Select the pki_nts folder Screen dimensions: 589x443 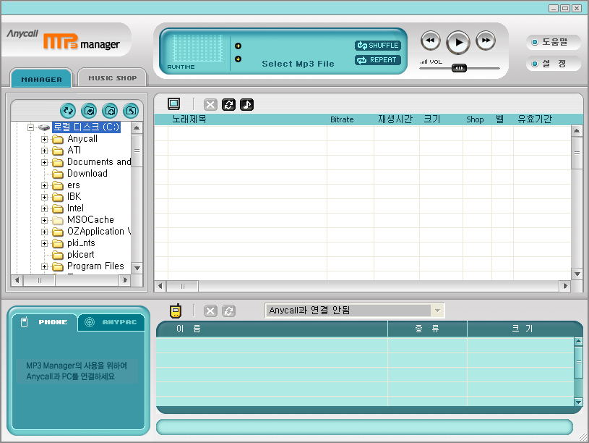click(81, 243)
